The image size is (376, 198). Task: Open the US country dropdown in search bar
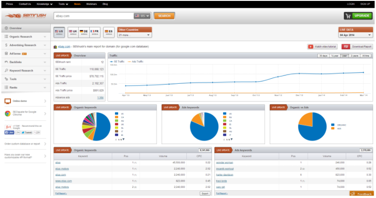[142, 16]
